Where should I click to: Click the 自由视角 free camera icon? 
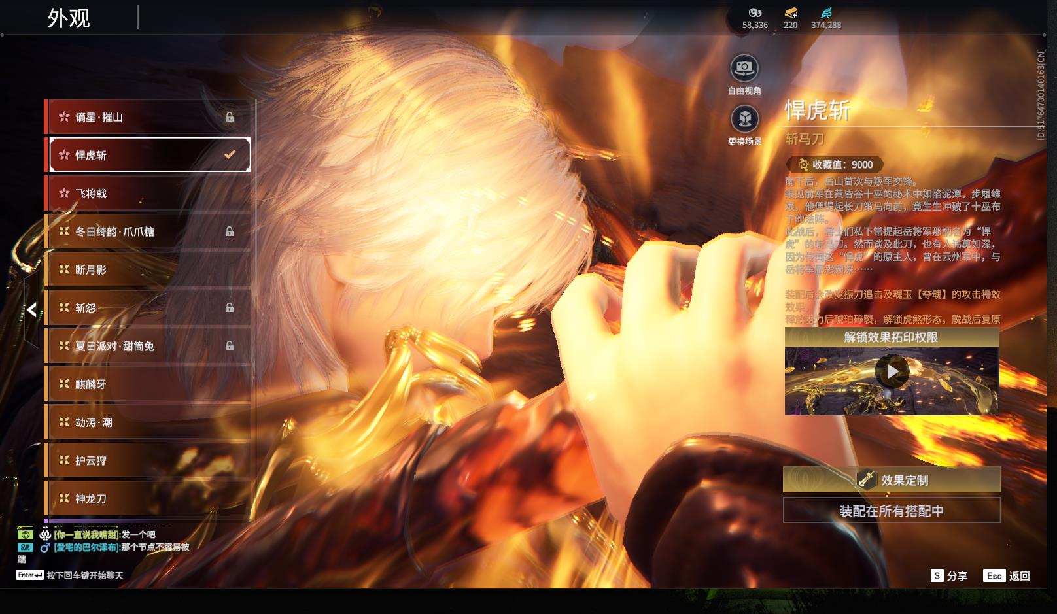point(744,67)
